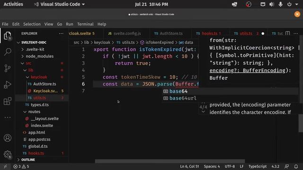This screenshot has width=303, height=170.
Task: Open the View menu
Action: click(49, 24)
